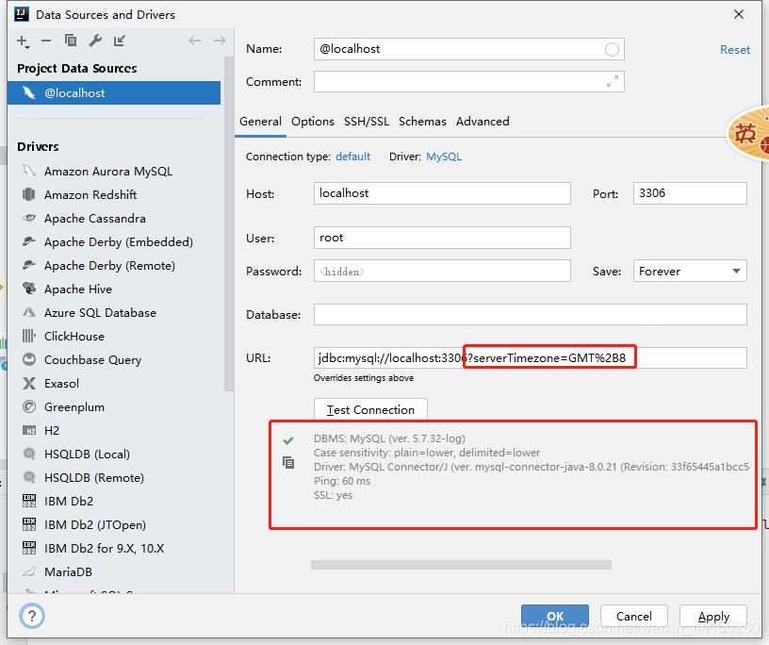
Task: Switch to the General tab
Action: [x=260, y=122]
